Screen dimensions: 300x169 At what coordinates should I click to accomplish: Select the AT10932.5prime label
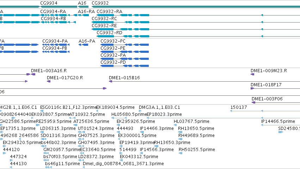[x=87, y=114]
